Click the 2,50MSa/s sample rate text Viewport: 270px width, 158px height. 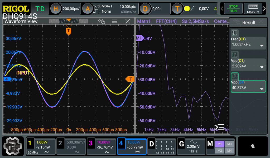tap(103, 6)
